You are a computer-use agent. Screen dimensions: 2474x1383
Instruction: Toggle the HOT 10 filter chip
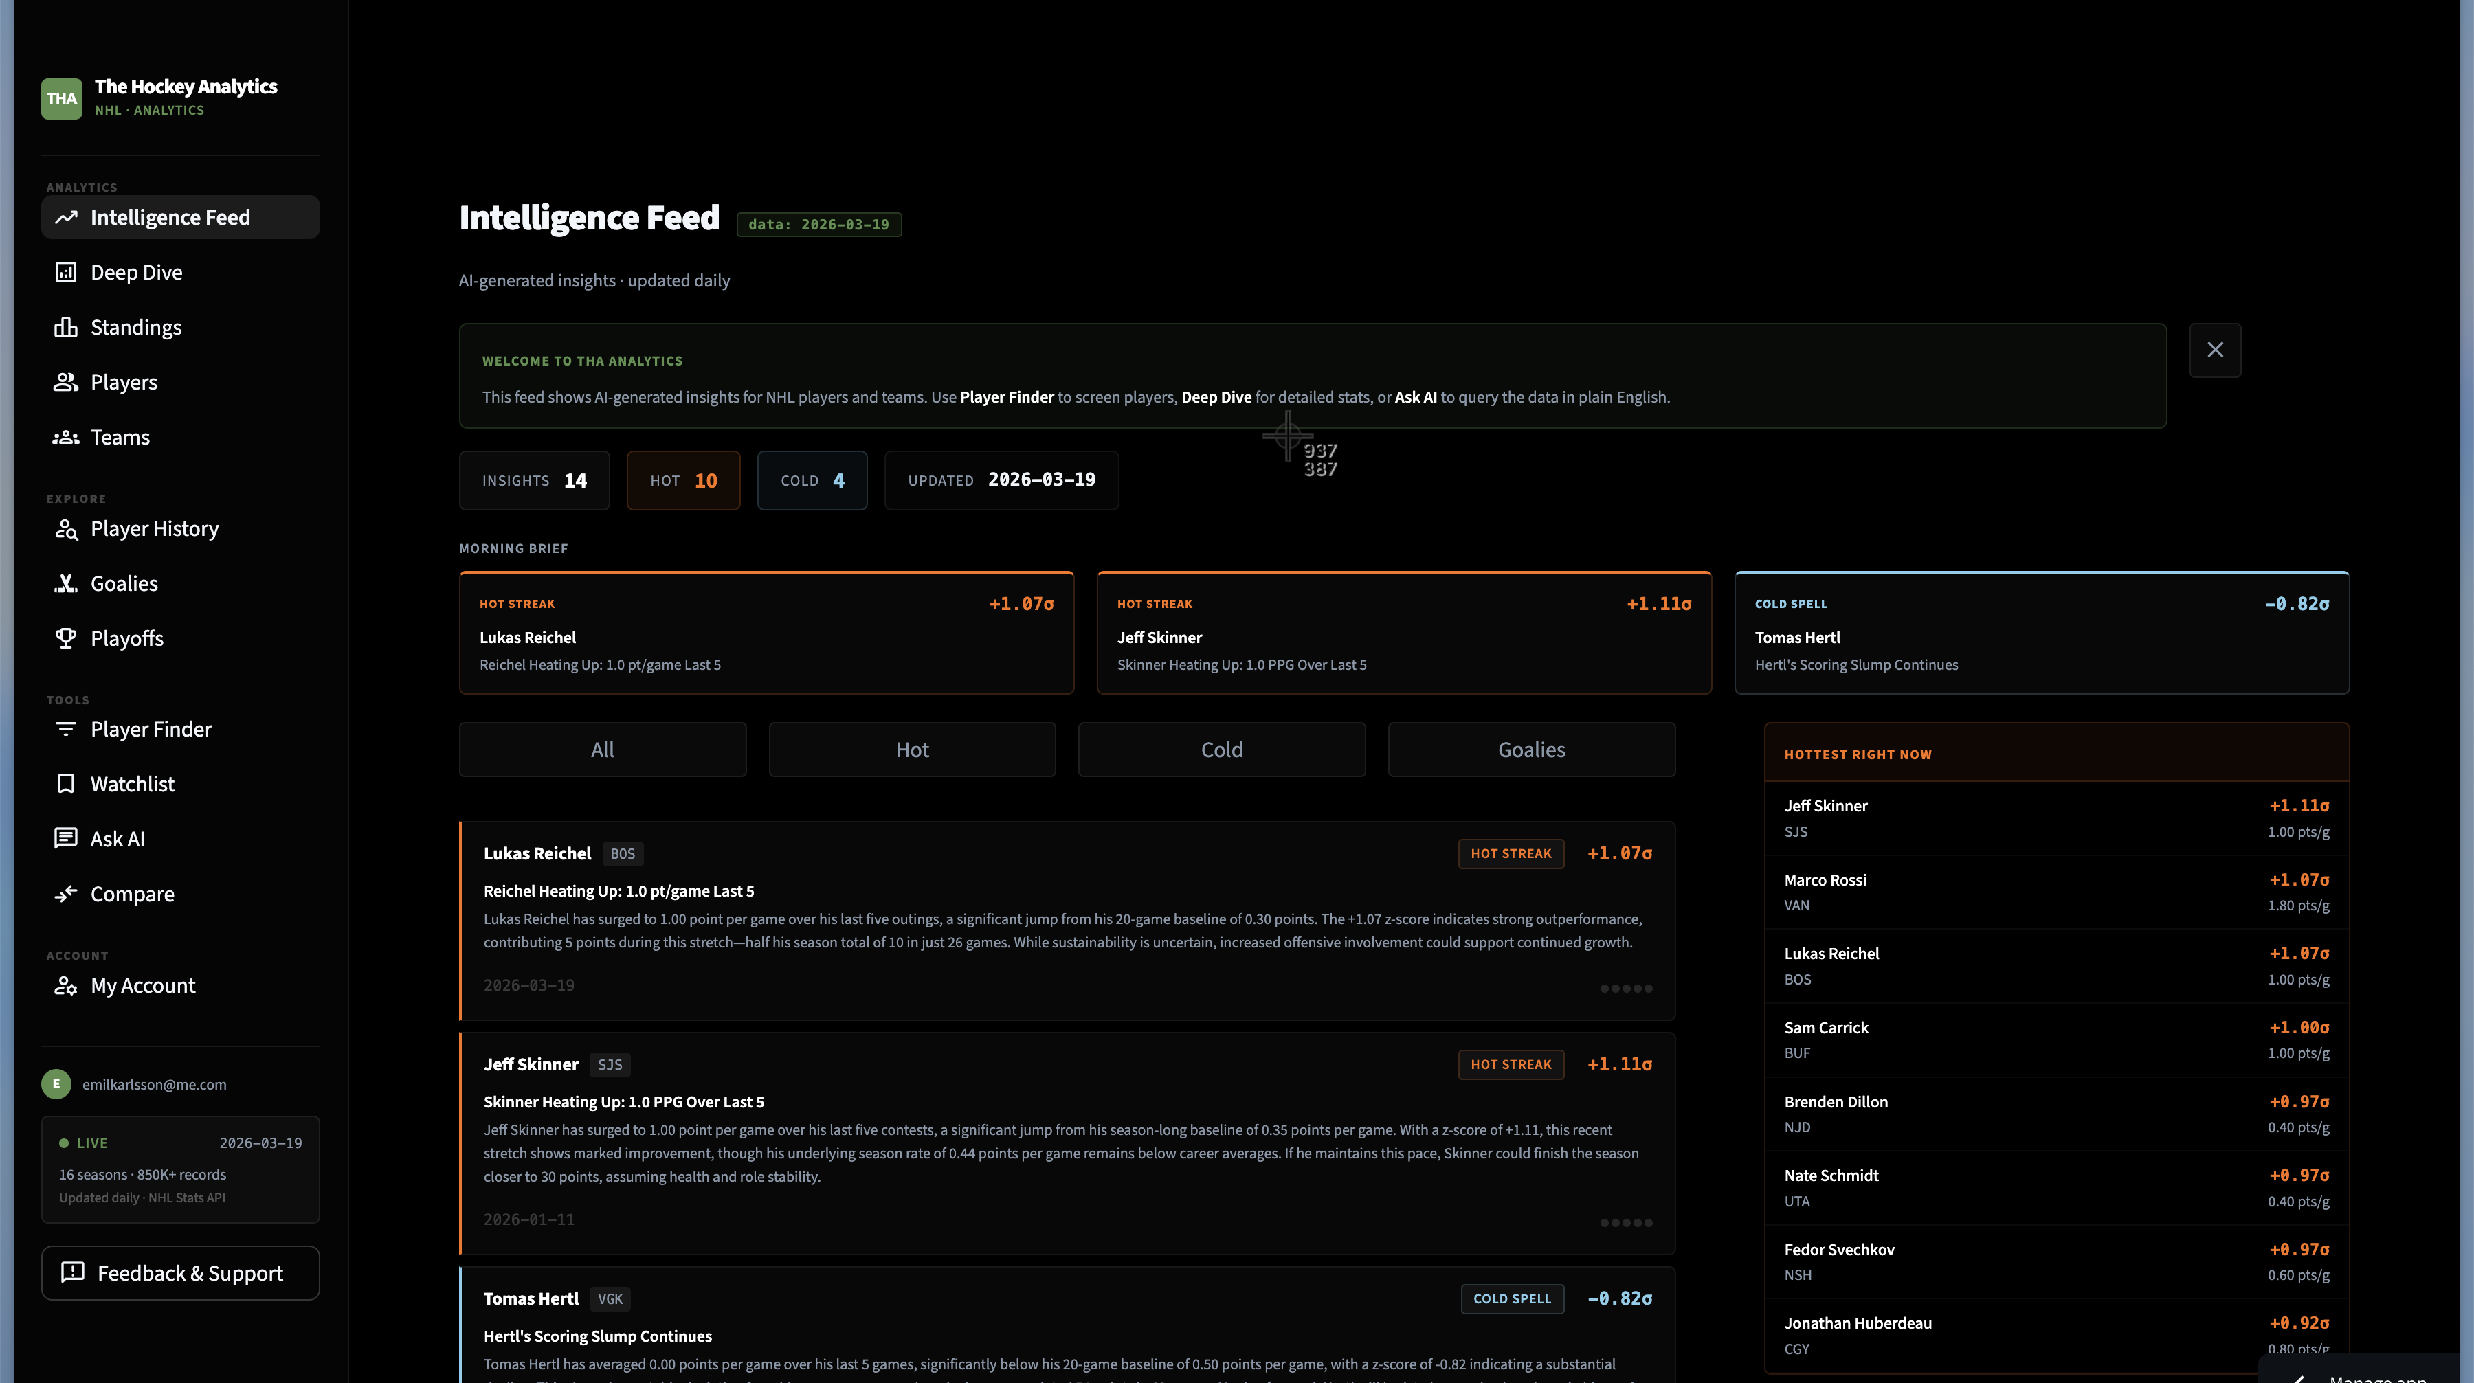[683, 480]
